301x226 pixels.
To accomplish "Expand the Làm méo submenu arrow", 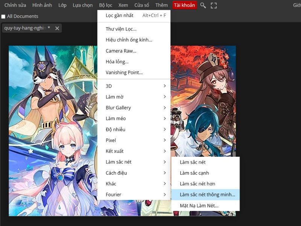I will [x=165, y=118].
